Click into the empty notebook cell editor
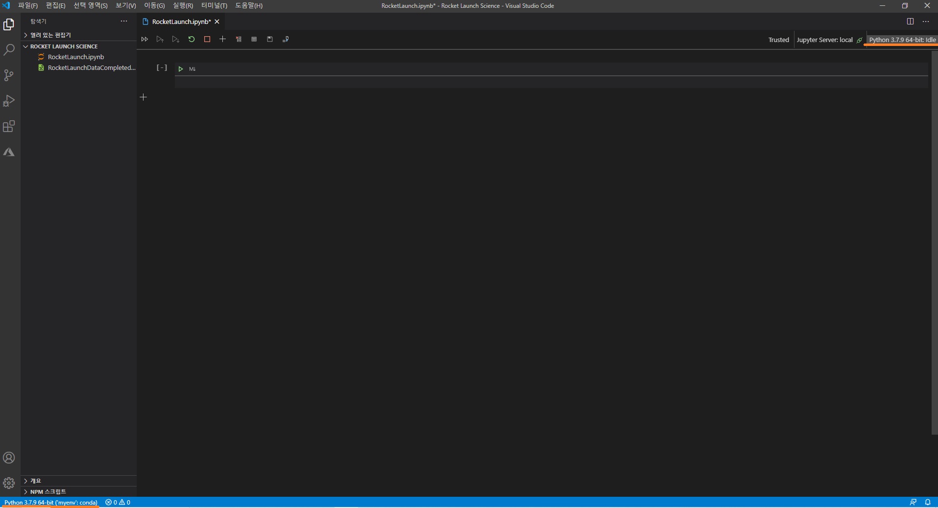The image size is (938, 508). [551, 82]
